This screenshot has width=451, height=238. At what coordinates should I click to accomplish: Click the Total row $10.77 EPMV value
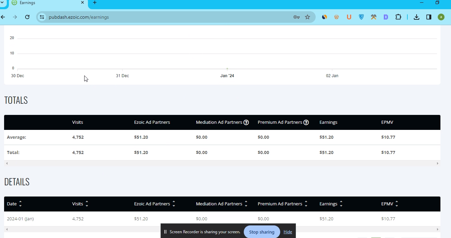(388, 153)
